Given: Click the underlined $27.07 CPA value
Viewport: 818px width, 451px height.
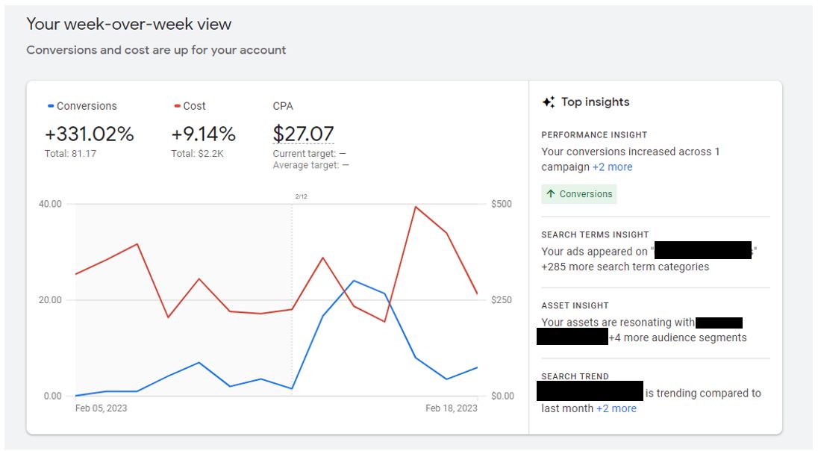Looking at the screenshot, I should click(303, 134).
